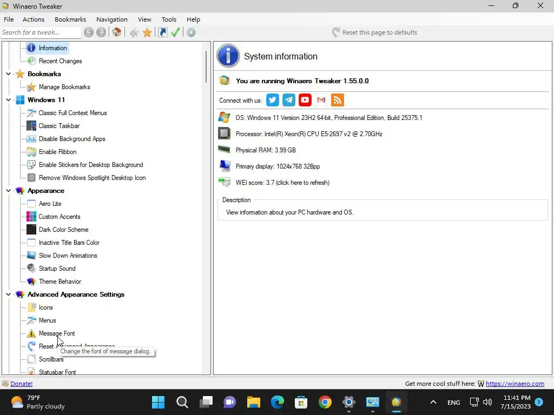The image size is (554, 415).
Task: Select Aero Lite in Appearance
Action: [x=50, y=204]
